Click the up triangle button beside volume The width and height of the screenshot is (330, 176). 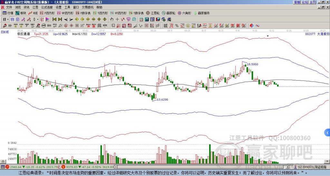3,161
